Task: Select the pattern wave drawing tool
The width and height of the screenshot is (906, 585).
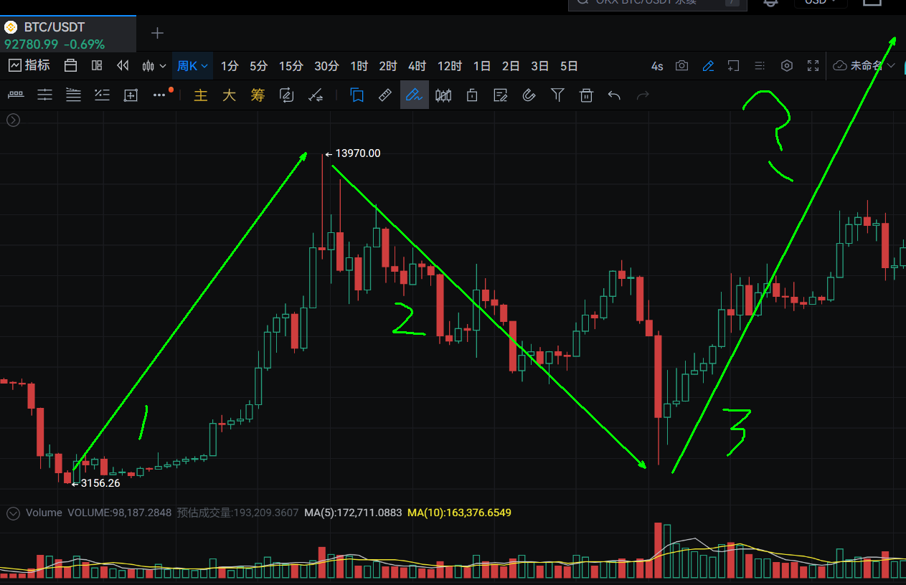Action: pyautogui.click(x=102, y=95)
